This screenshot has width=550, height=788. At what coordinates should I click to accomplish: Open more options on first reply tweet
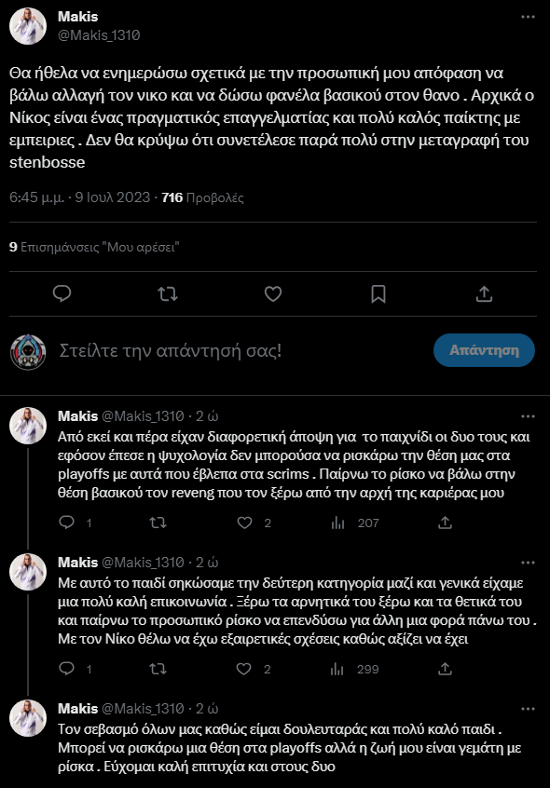[x=528, y=416]
